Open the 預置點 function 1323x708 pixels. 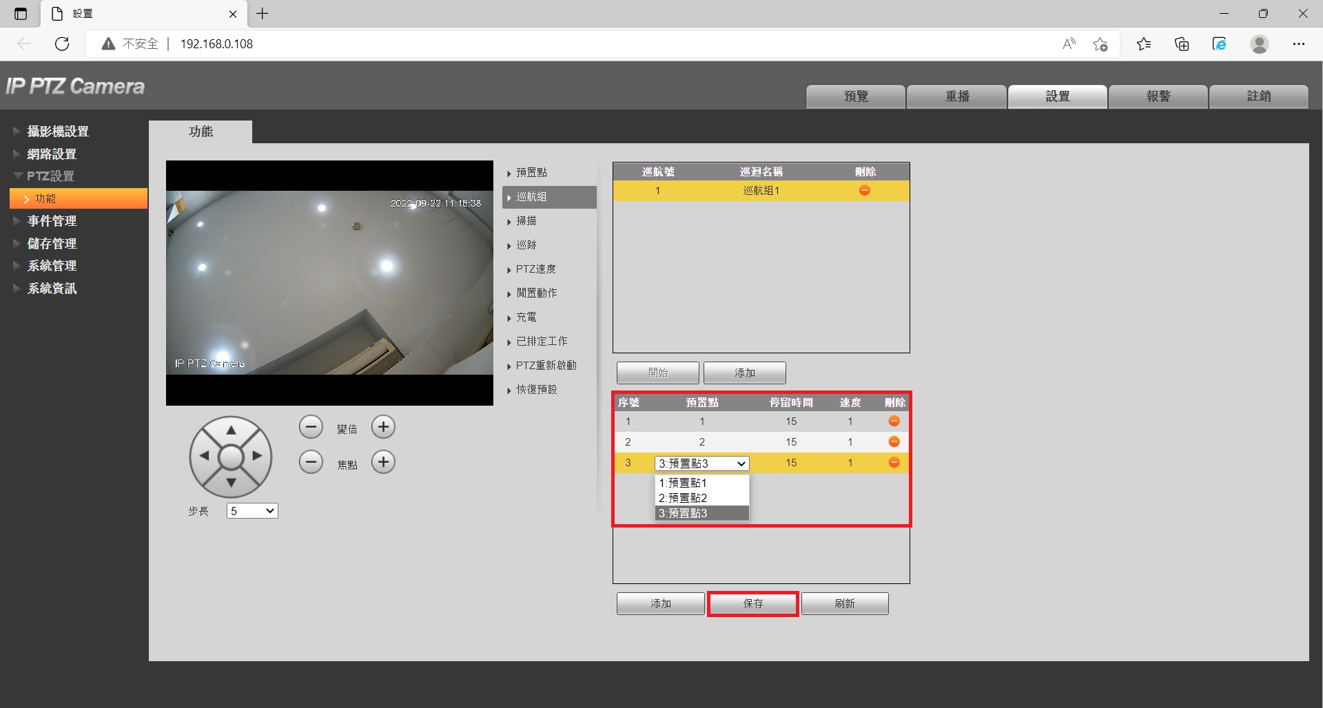(549, 173)
